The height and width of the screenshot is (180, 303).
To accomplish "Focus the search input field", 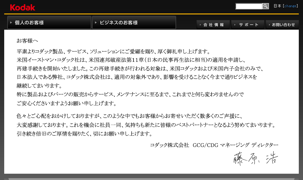I will (x=249, y=6).
